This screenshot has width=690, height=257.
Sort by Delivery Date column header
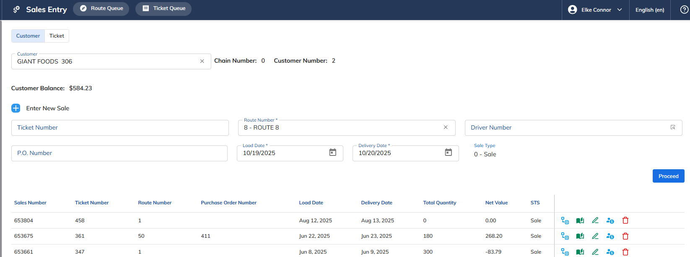(x=377, y=203)
